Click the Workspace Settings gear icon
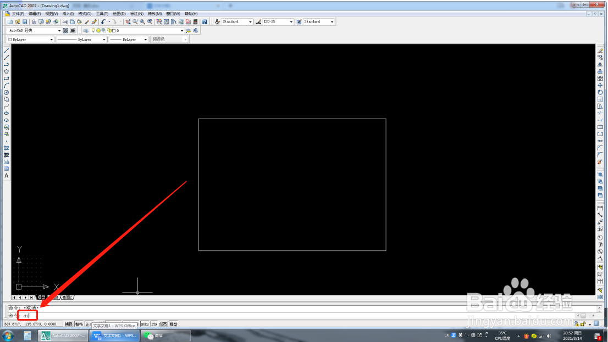This screenshot has width=608, height=342. (65, 30)
